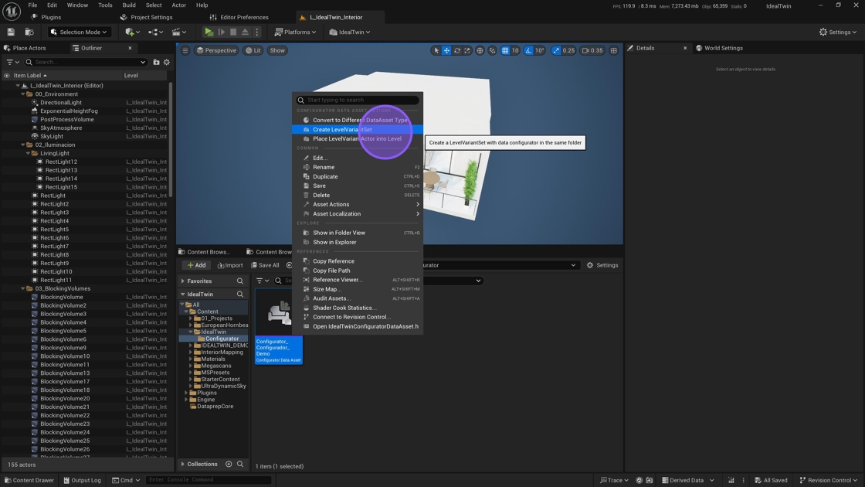Click the save icon in main toolbar
Image resolution: width=865 pixels, height=487 pixels.
(x=11, y=32)
